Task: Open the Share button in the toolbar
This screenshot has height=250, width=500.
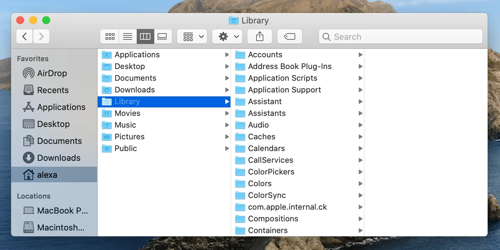Action: (259, 36)
